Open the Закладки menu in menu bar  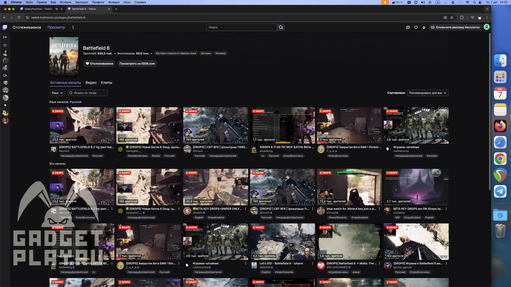81,2
